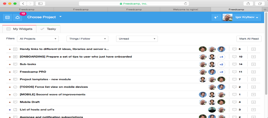The image size is (268, 118).
Task: Open Igor Kryltsov user menu
Action: 247,17
